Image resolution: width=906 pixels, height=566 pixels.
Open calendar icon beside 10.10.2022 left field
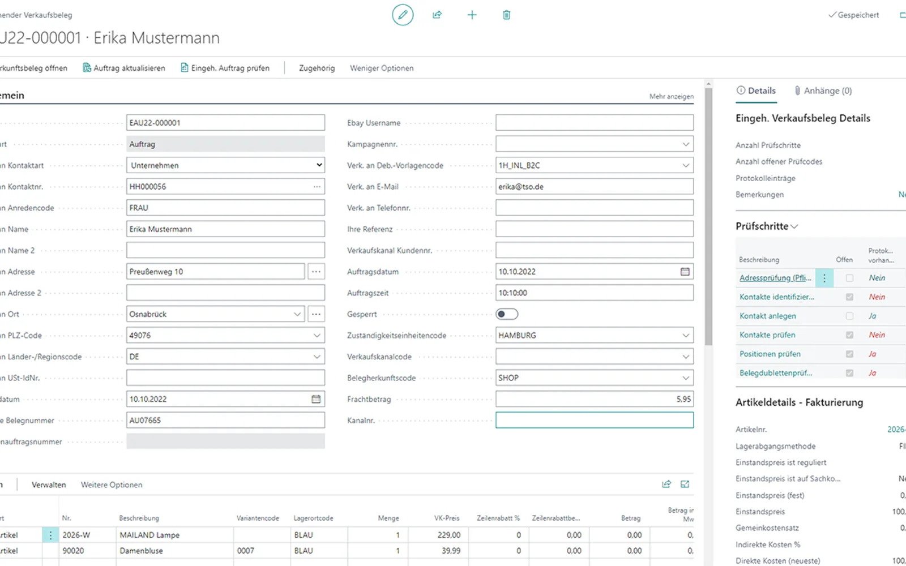[x=316, y=399]
